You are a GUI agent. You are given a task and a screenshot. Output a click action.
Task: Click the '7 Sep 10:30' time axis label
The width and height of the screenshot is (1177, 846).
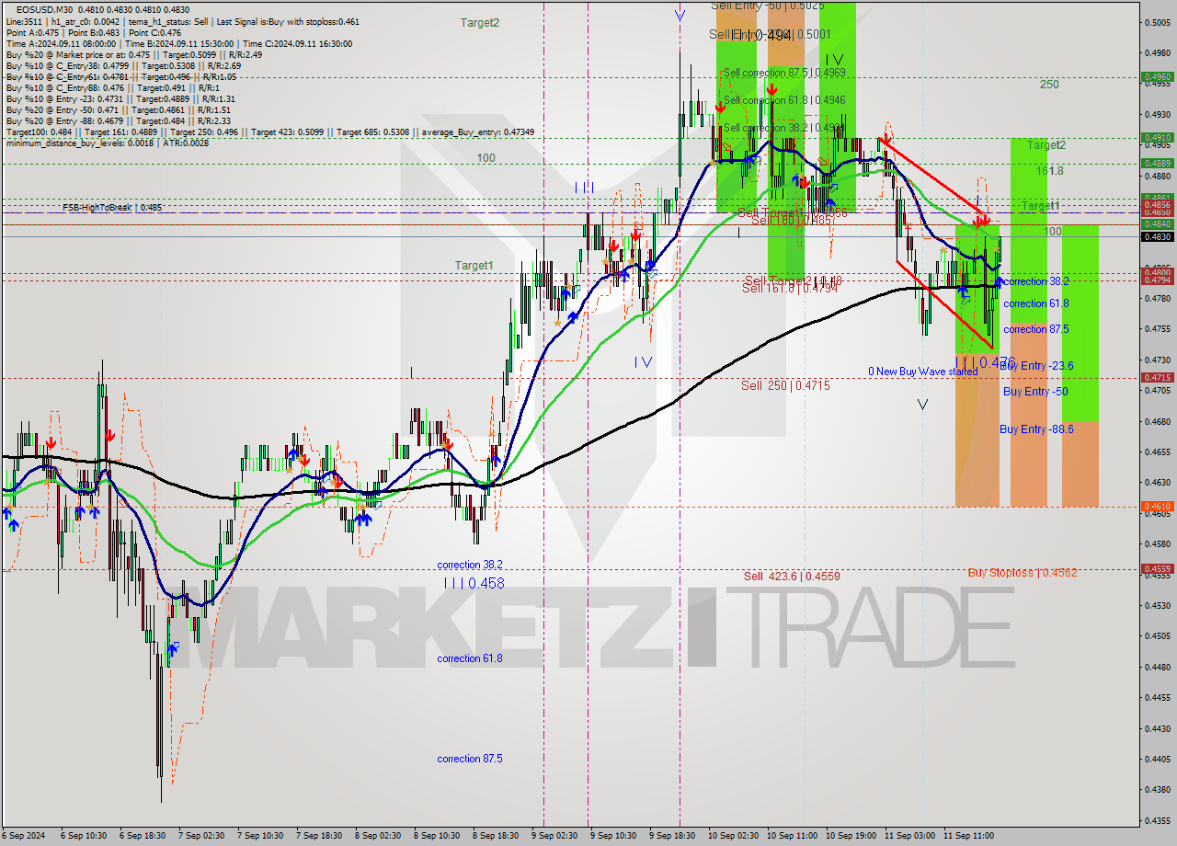coord(260,836)
